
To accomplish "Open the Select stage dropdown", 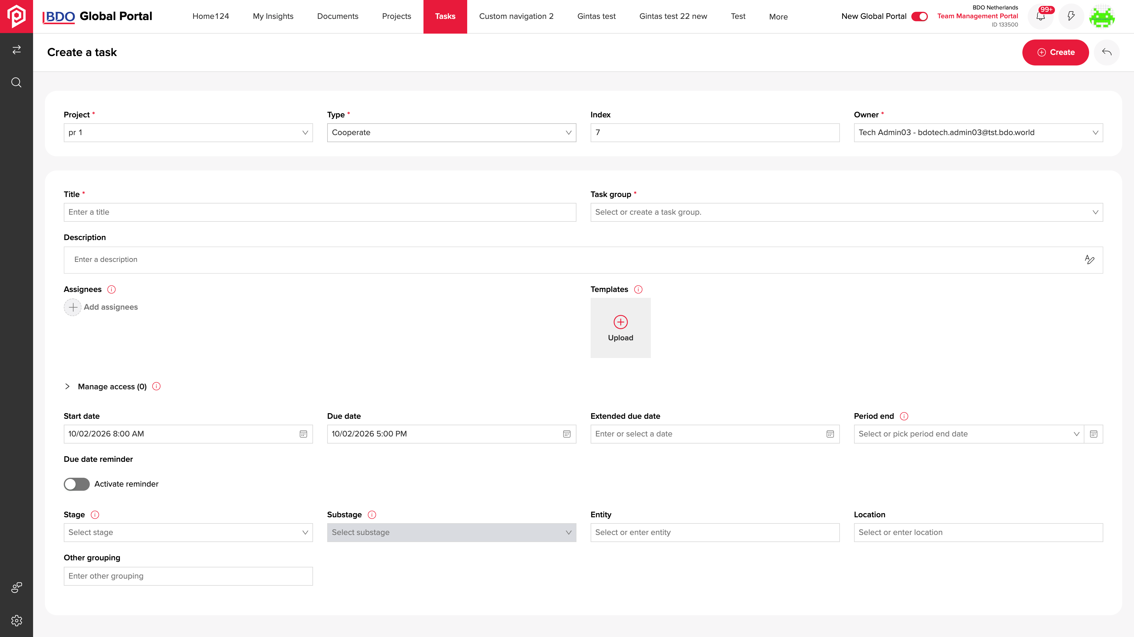I will 188,532.
